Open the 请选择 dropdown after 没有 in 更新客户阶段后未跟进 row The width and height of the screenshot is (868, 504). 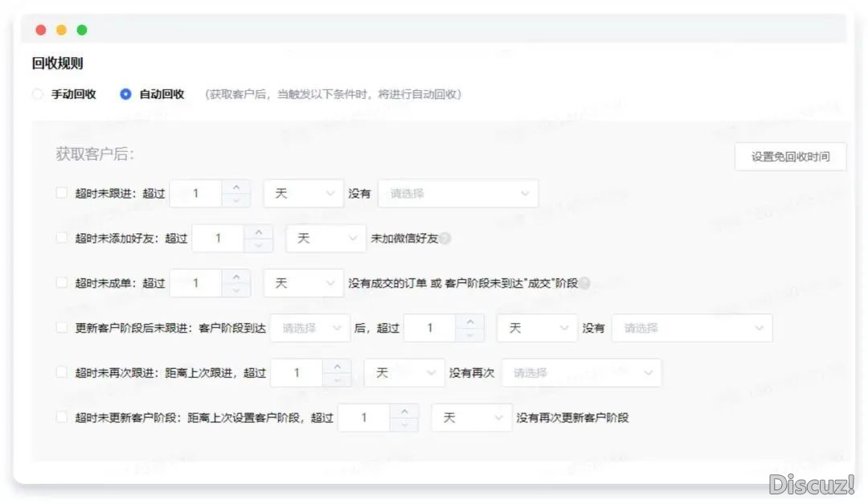(692, 328)
